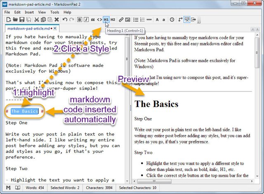Screen dimensions: 264x194
Task: Click "Step One" line in the editor
Action: point(16,123)
